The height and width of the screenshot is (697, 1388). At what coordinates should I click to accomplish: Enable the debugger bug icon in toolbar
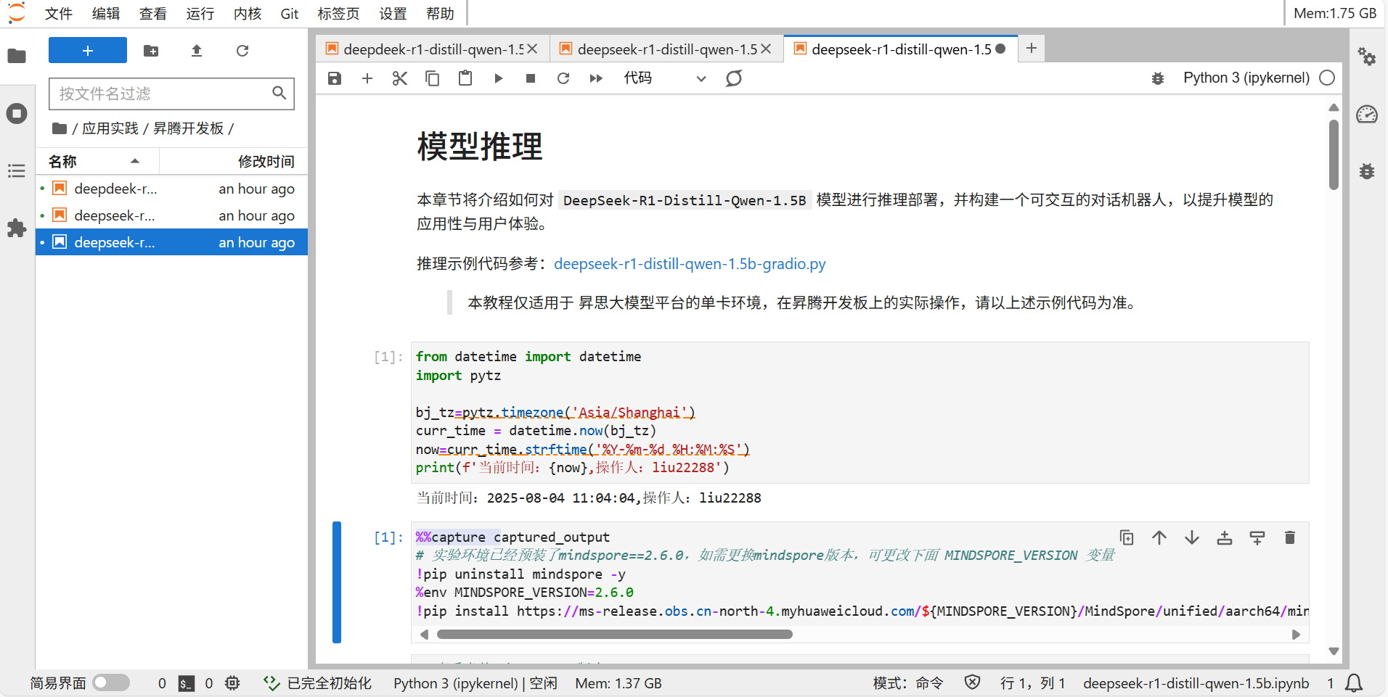[1158, 78]
